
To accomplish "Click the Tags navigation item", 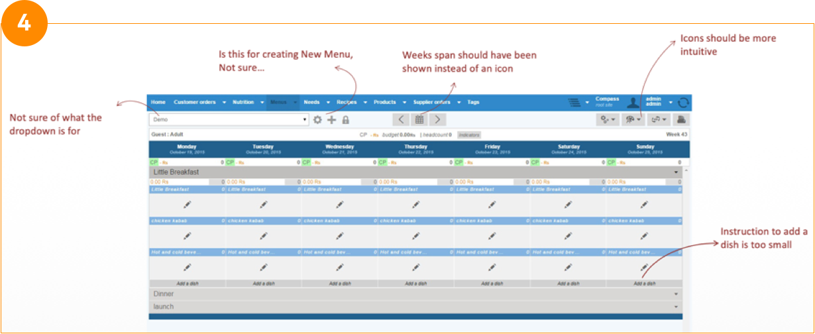I will [473, 103].
